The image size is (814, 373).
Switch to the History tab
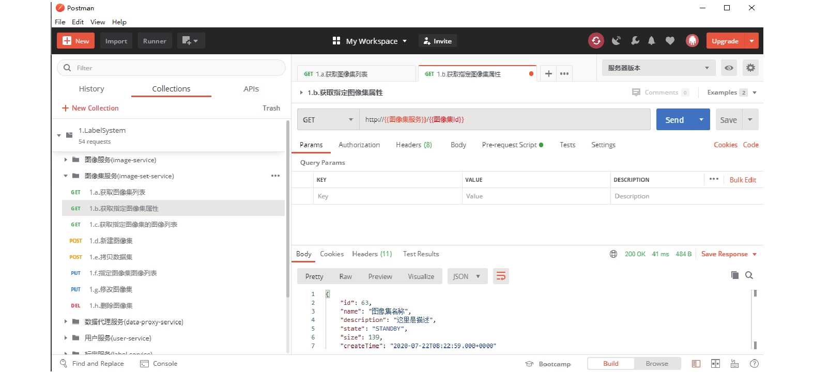click(x=91, y=89)
